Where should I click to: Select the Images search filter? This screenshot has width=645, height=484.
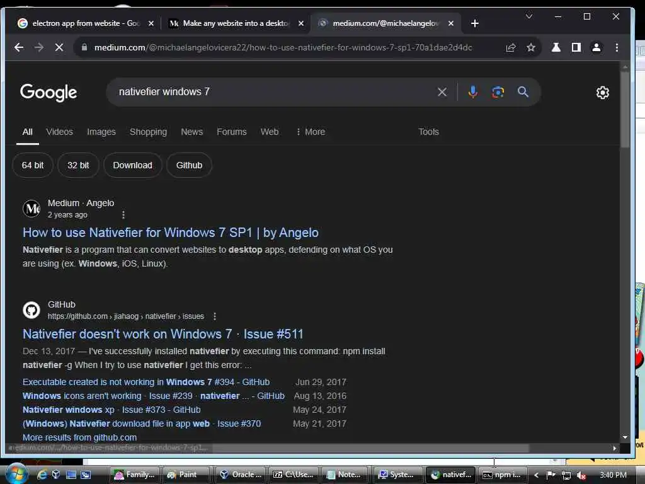pos(101,132)
